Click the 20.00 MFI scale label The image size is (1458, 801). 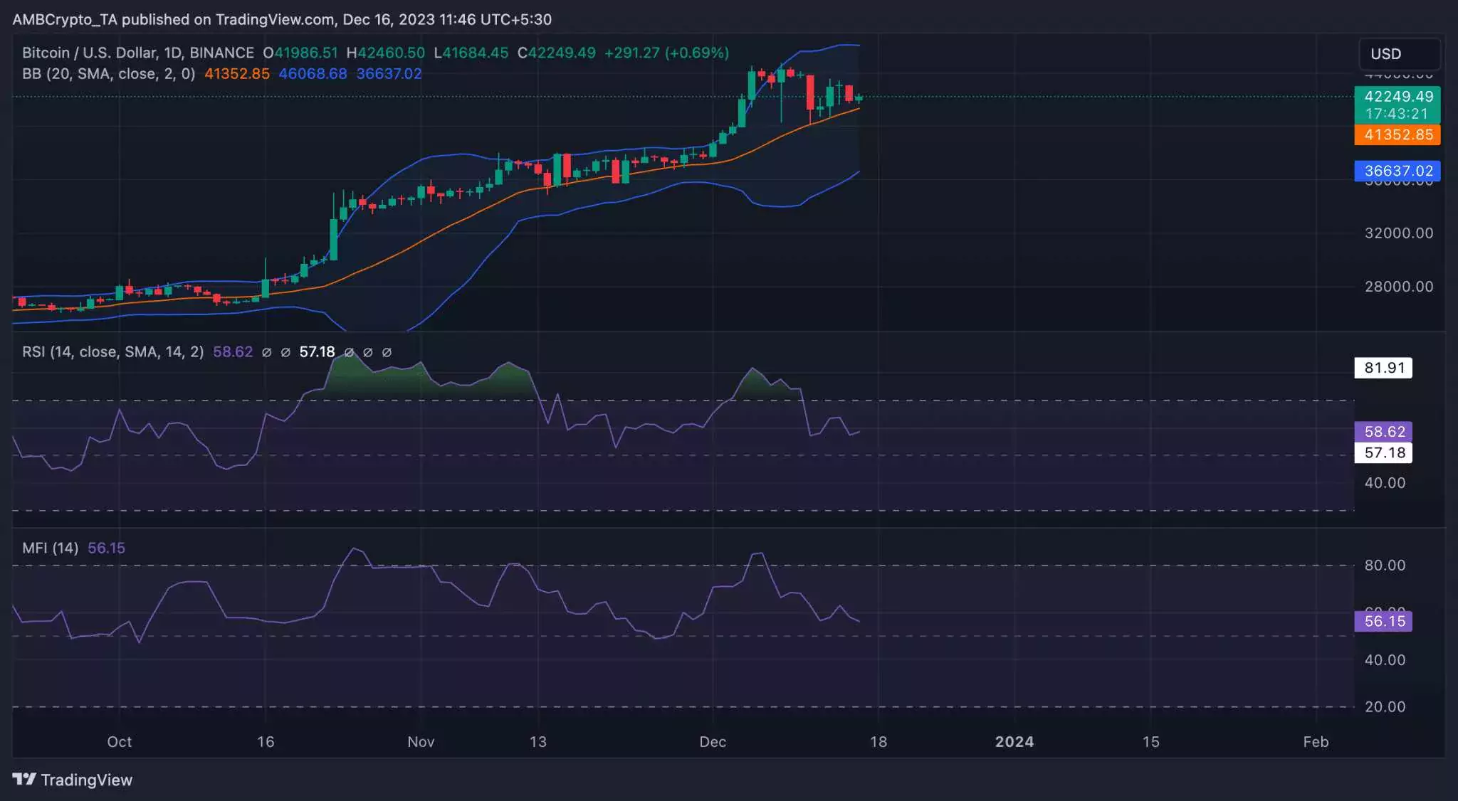pos(1385,707)
